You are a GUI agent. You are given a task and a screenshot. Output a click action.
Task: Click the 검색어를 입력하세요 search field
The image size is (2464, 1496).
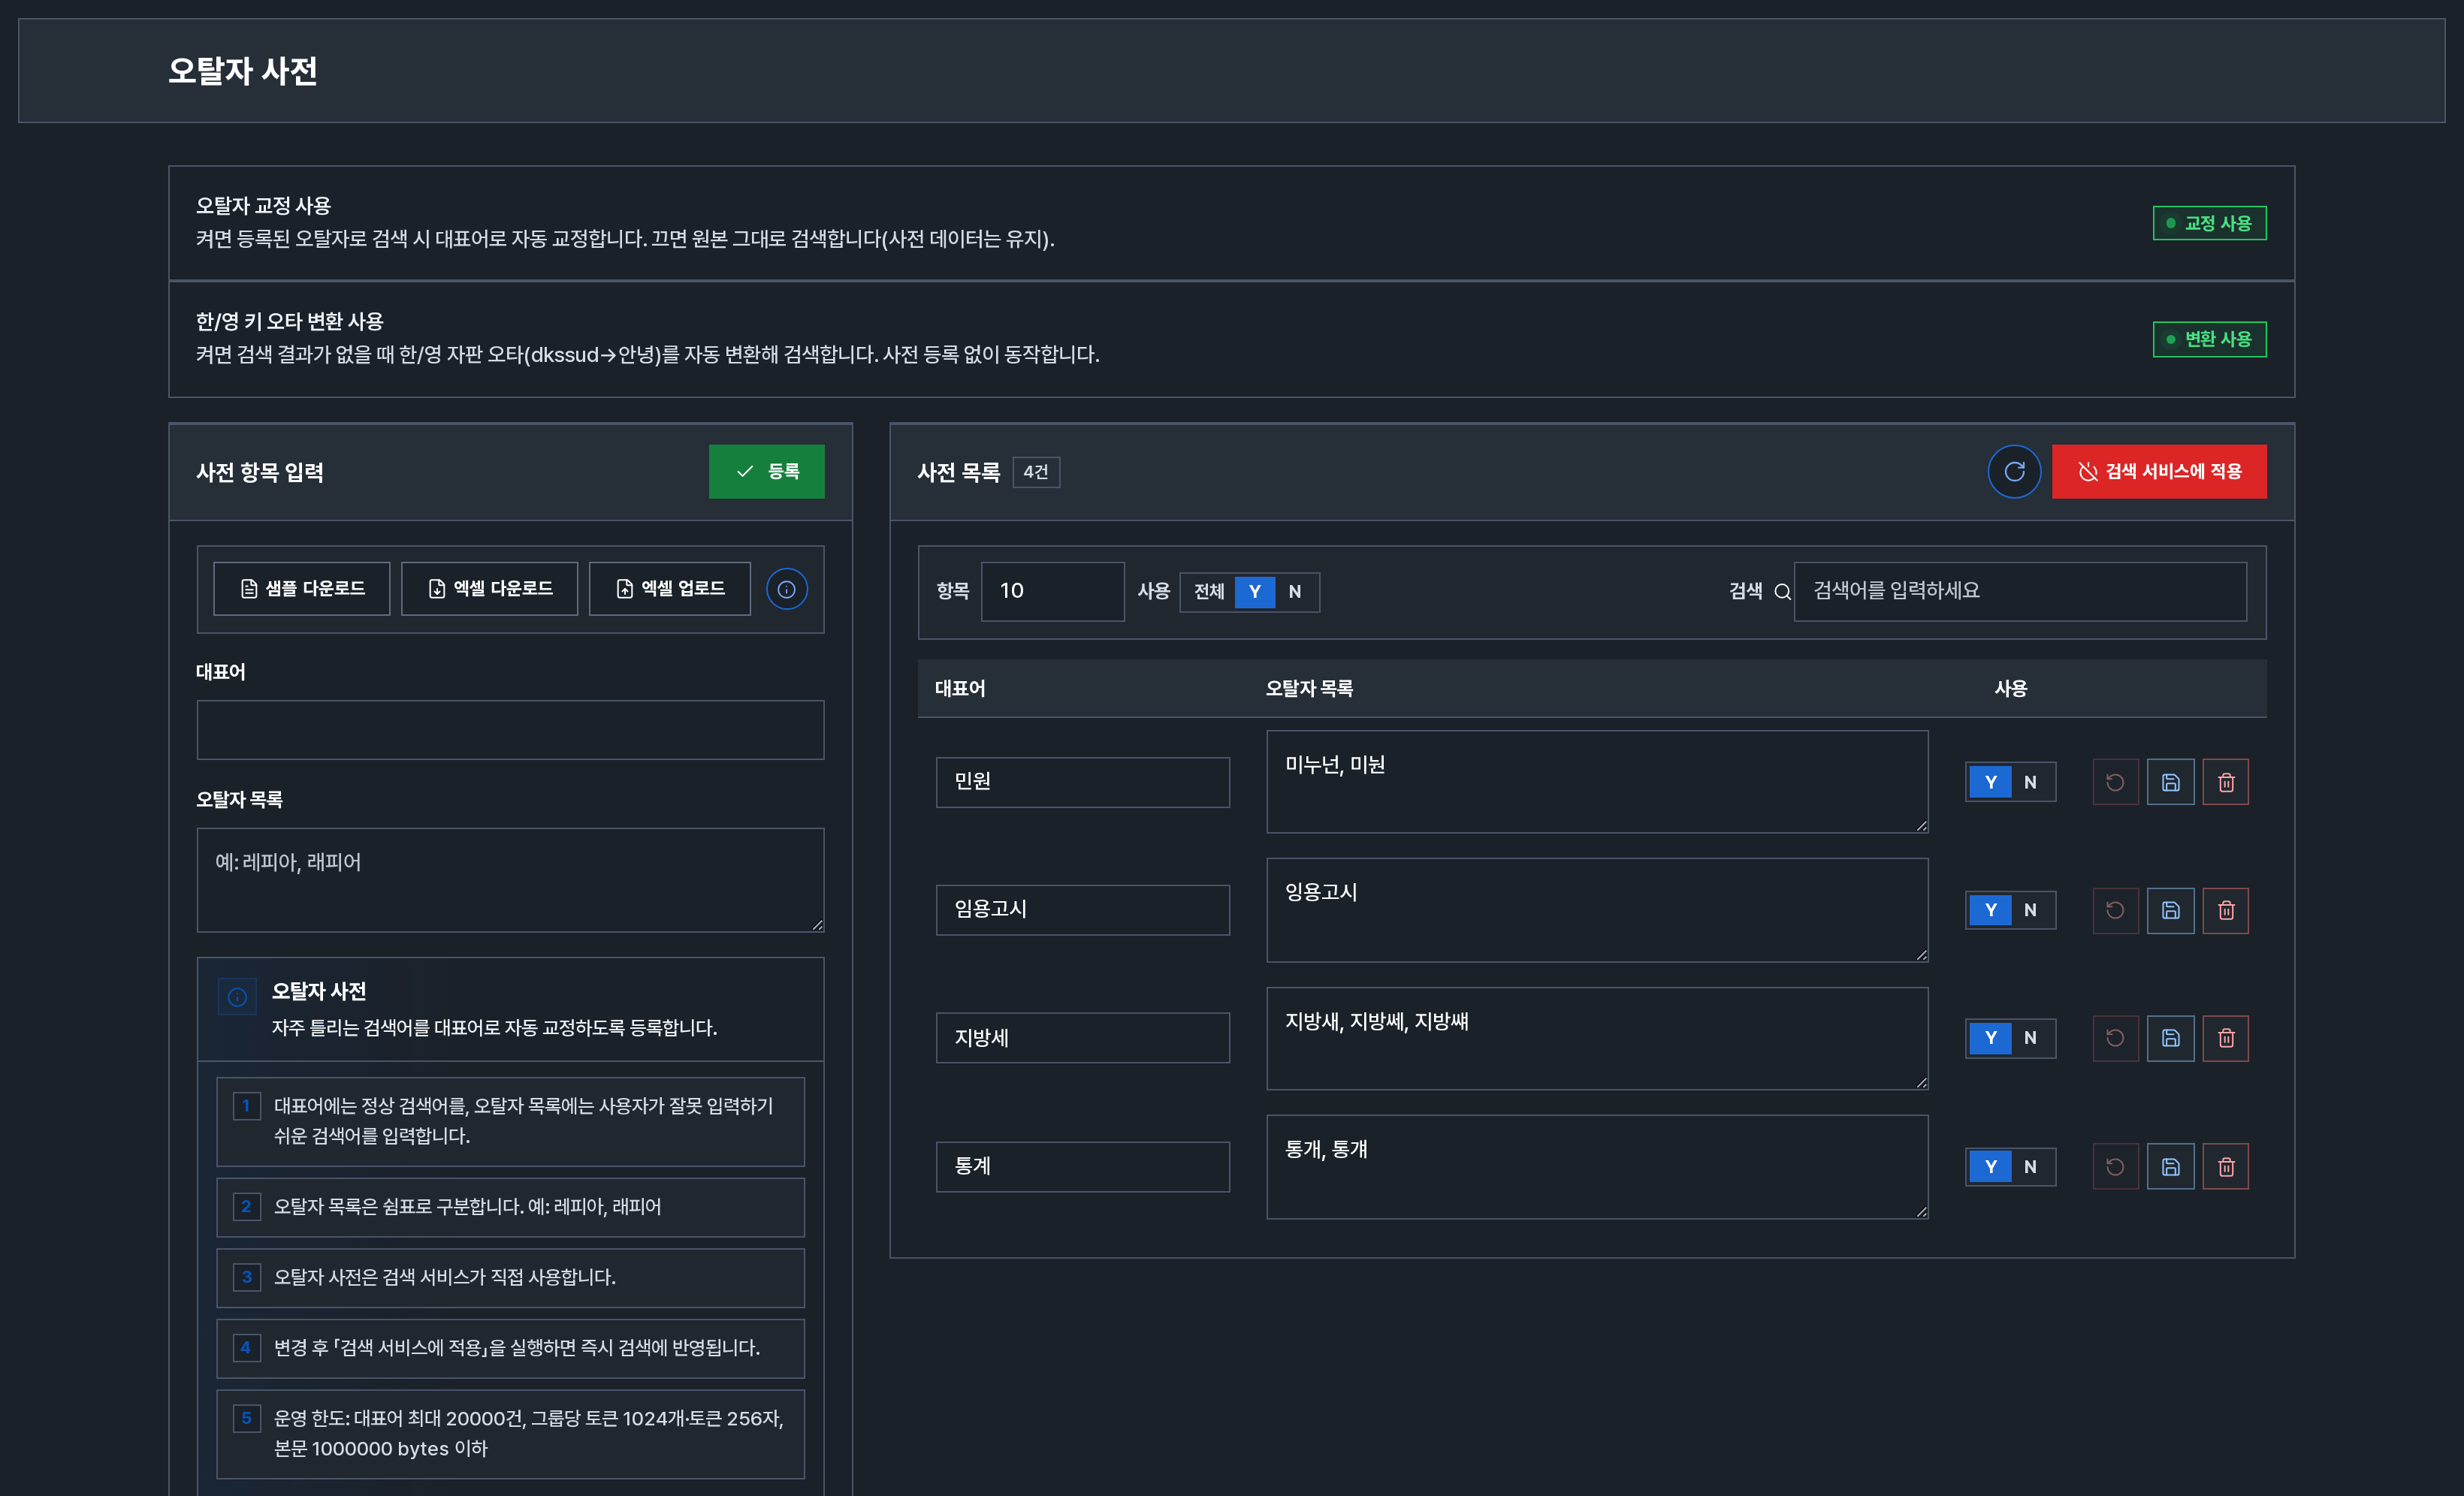point(2019,591)
